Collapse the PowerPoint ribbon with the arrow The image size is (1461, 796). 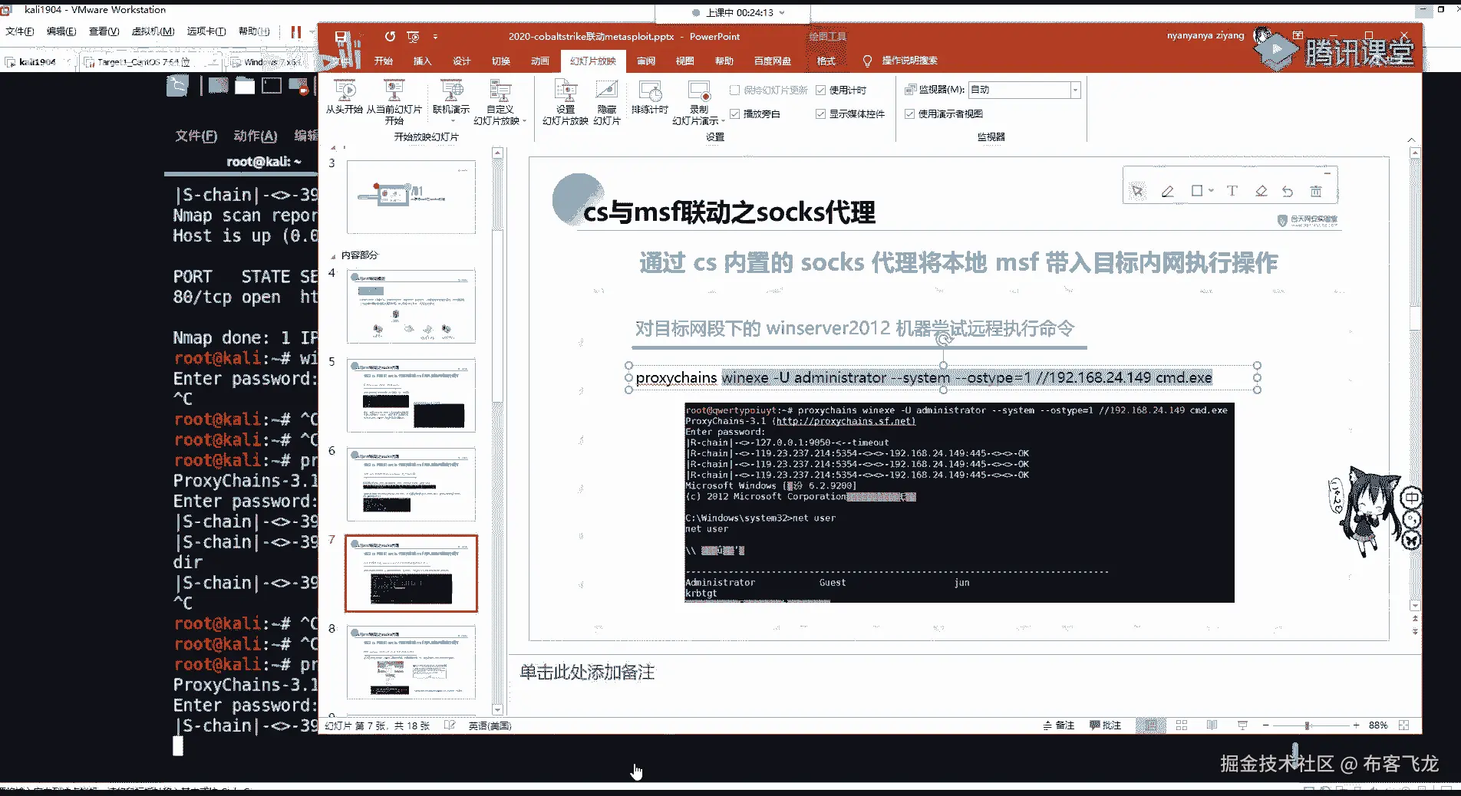coord(1411,140)
